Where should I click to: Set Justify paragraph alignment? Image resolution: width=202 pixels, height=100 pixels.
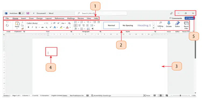tap(87, 25)
